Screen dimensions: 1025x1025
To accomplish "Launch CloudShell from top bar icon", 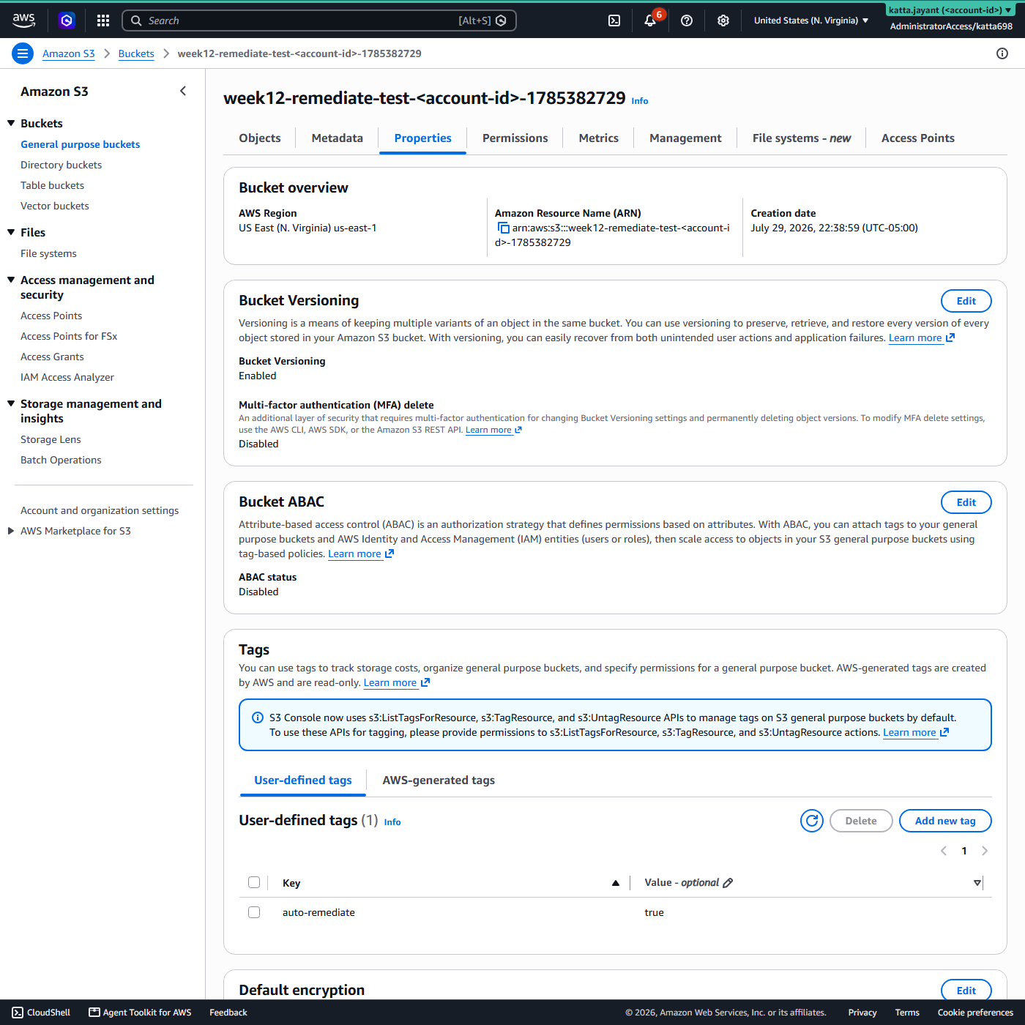I will [x=614, y=20].
